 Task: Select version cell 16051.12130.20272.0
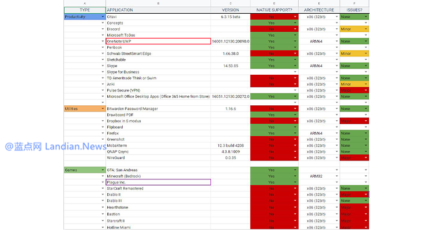(231, 97)
